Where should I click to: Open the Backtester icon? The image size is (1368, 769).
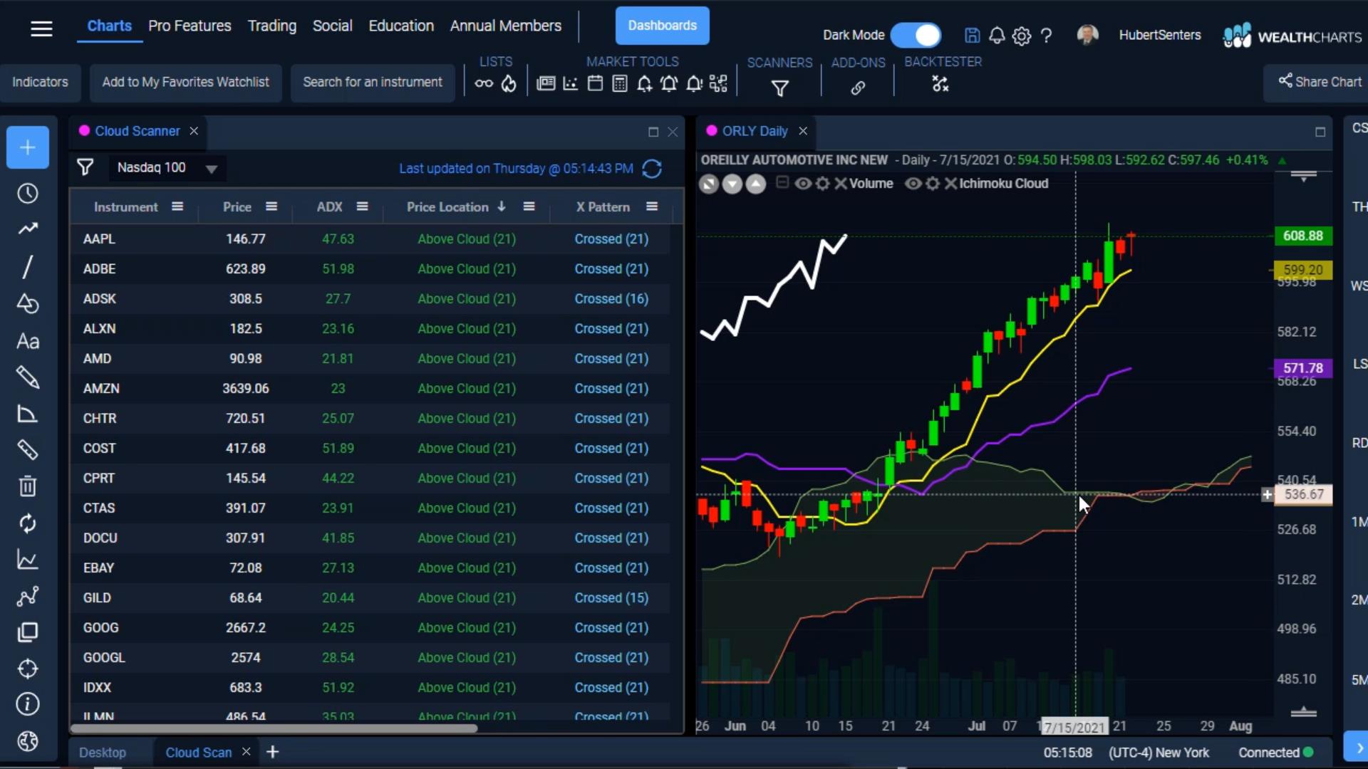coord(940,85)
